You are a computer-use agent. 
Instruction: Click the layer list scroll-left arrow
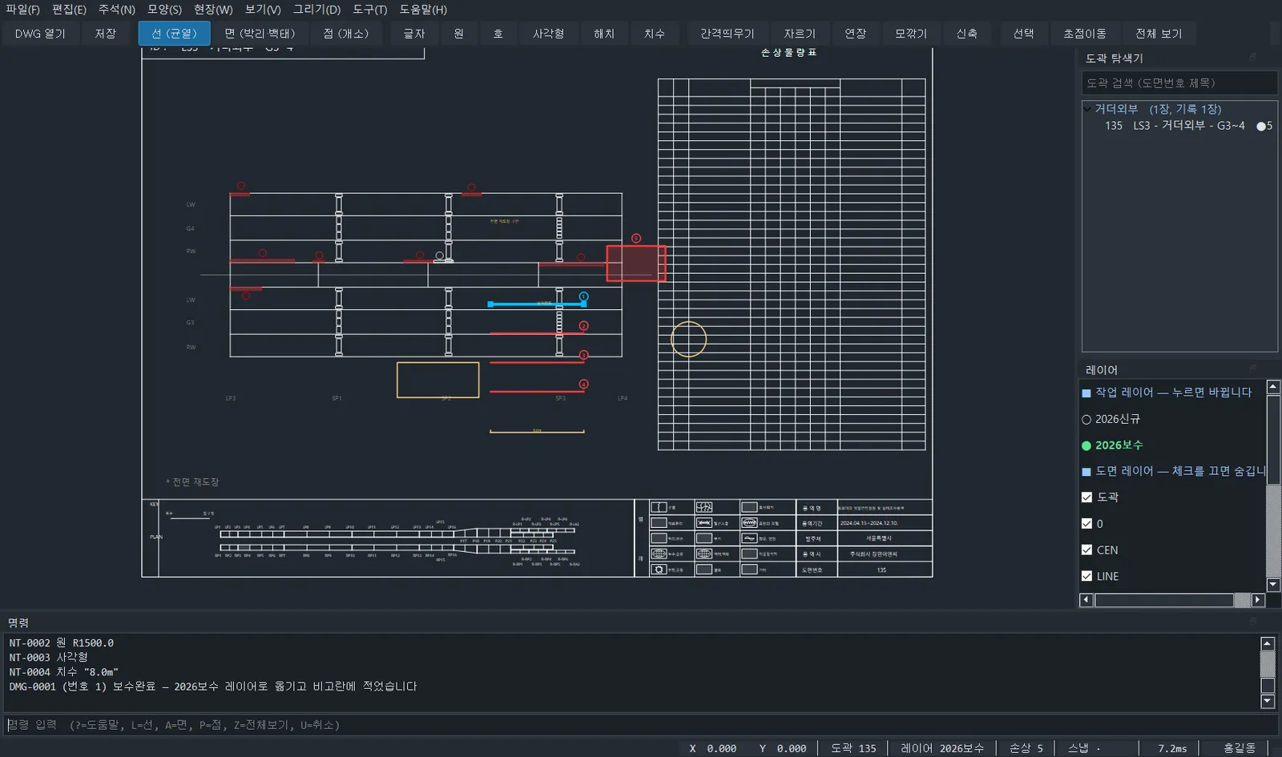click(1086, 600)
